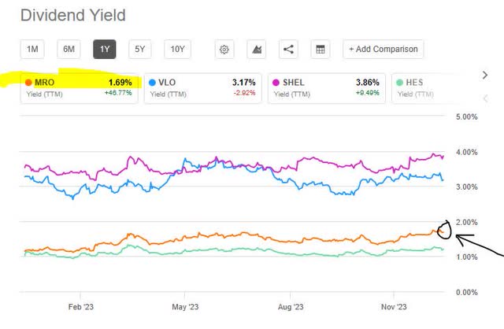Select the SHEL yield card

coord(328,87)
